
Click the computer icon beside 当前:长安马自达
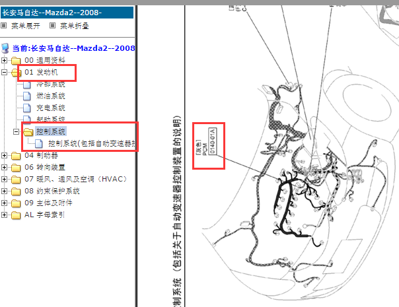(x=5, y=48)
